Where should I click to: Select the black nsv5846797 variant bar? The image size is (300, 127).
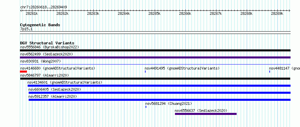pos(155,79)
